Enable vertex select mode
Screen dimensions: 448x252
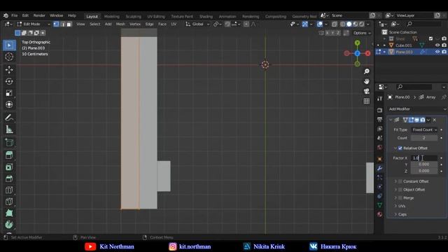point(56,24)
